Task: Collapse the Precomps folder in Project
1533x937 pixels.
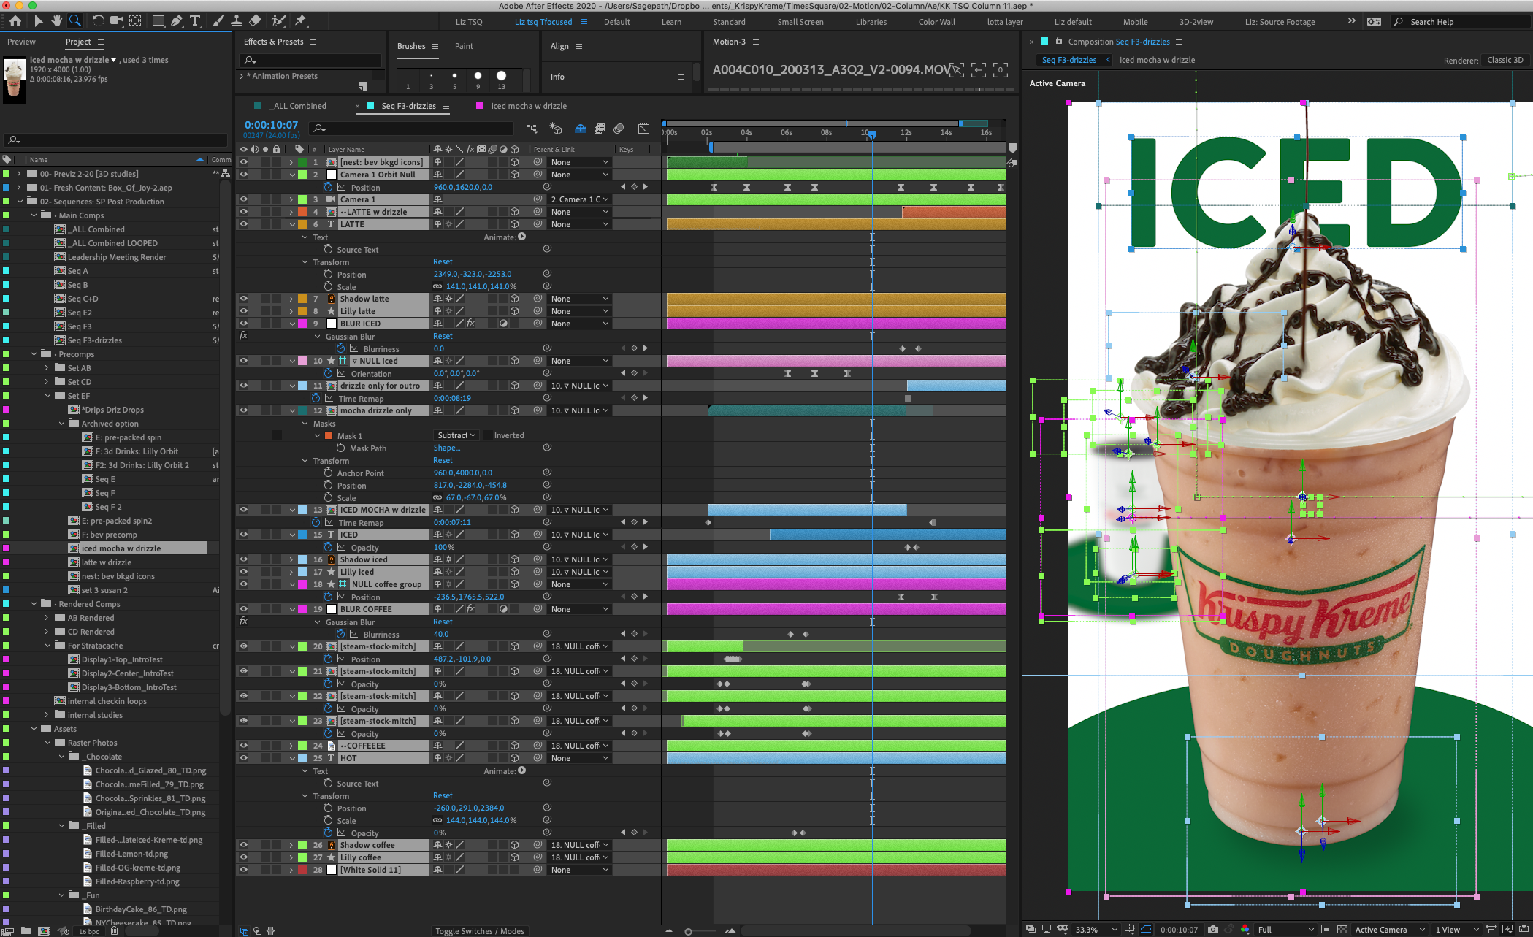Action: pos(34,354)
